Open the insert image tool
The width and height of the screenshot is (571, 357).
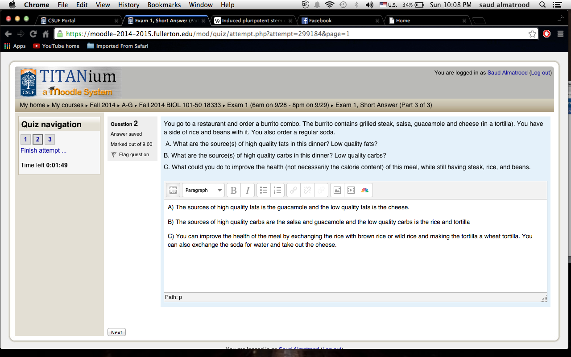pos(337,191)
